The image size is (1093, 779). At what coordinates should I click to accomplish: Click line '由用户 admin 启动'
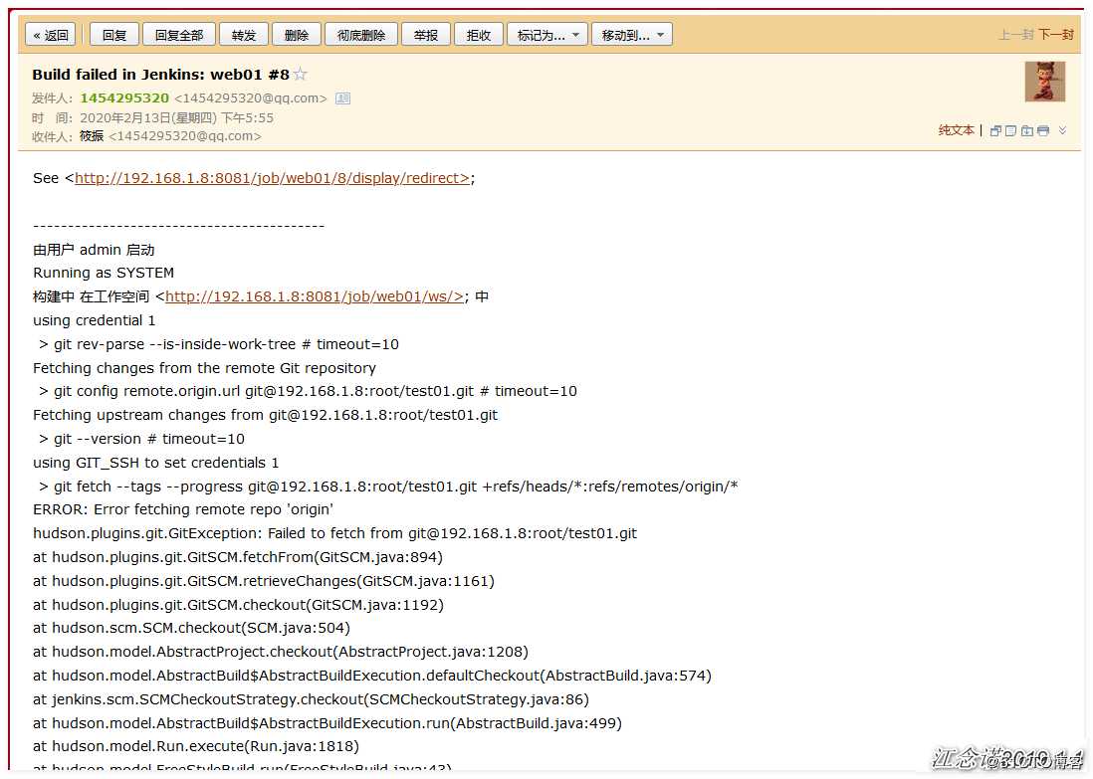(x=94, y=250)
